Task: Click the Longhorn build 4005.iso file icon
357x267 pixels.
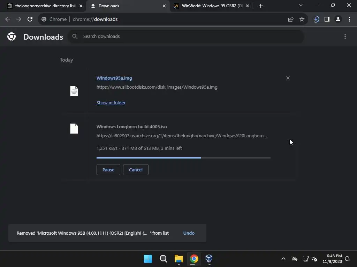Action: coord(74,129)
